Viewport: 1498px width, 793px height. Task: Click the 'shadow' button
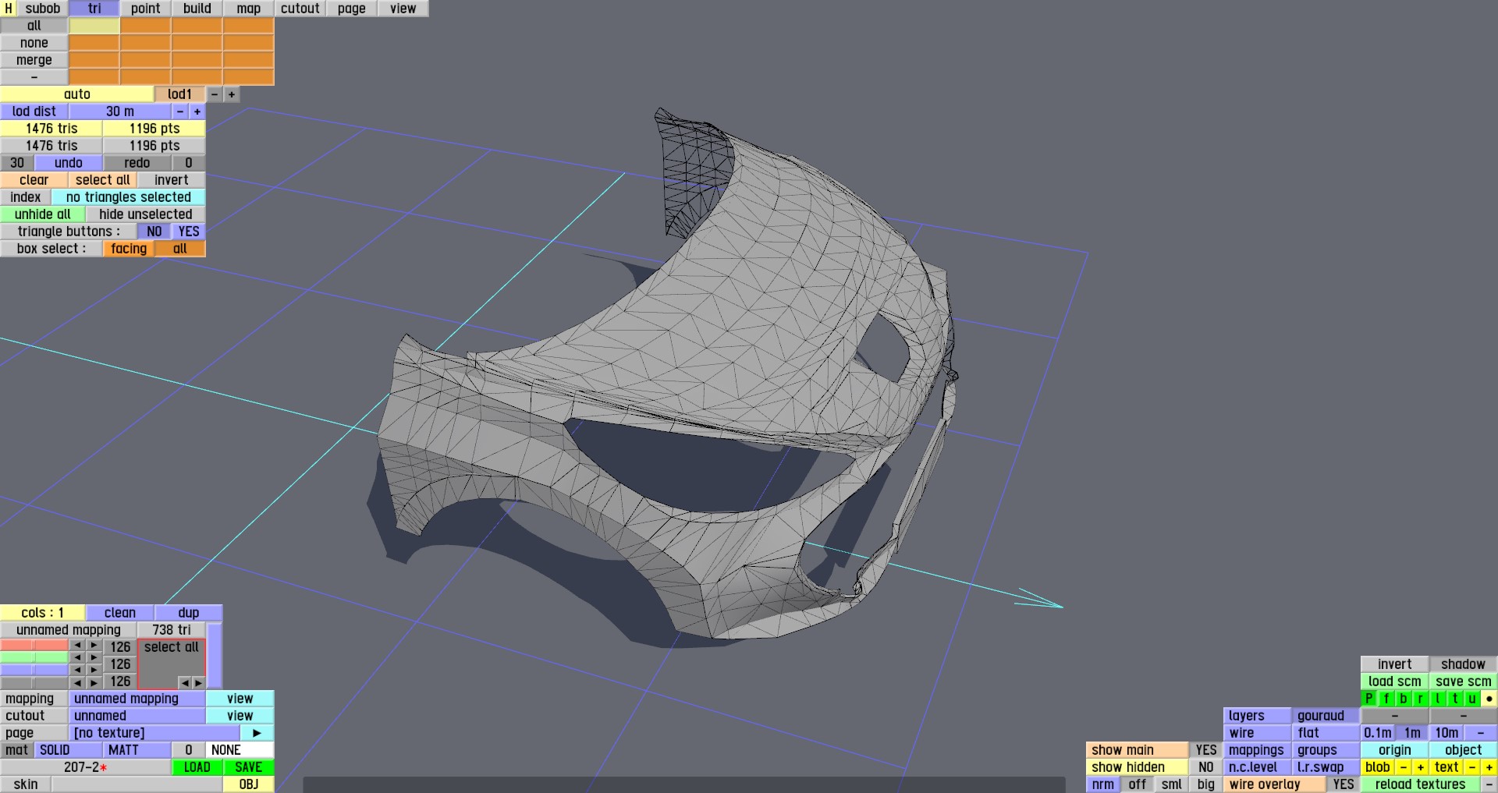tap(1463, 664)
